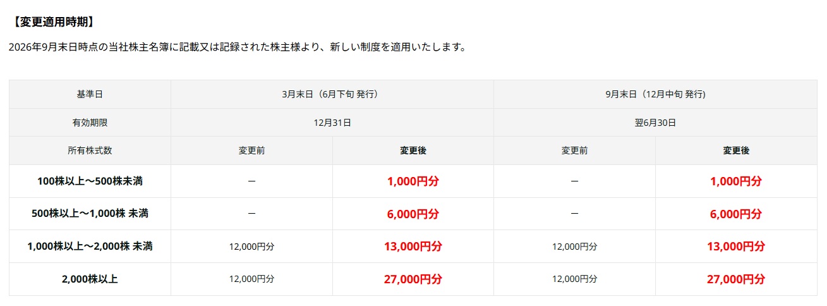Click the 6,000円分 value in the 9月末日 column
827x306 pixels.
[x=736, y=214]
